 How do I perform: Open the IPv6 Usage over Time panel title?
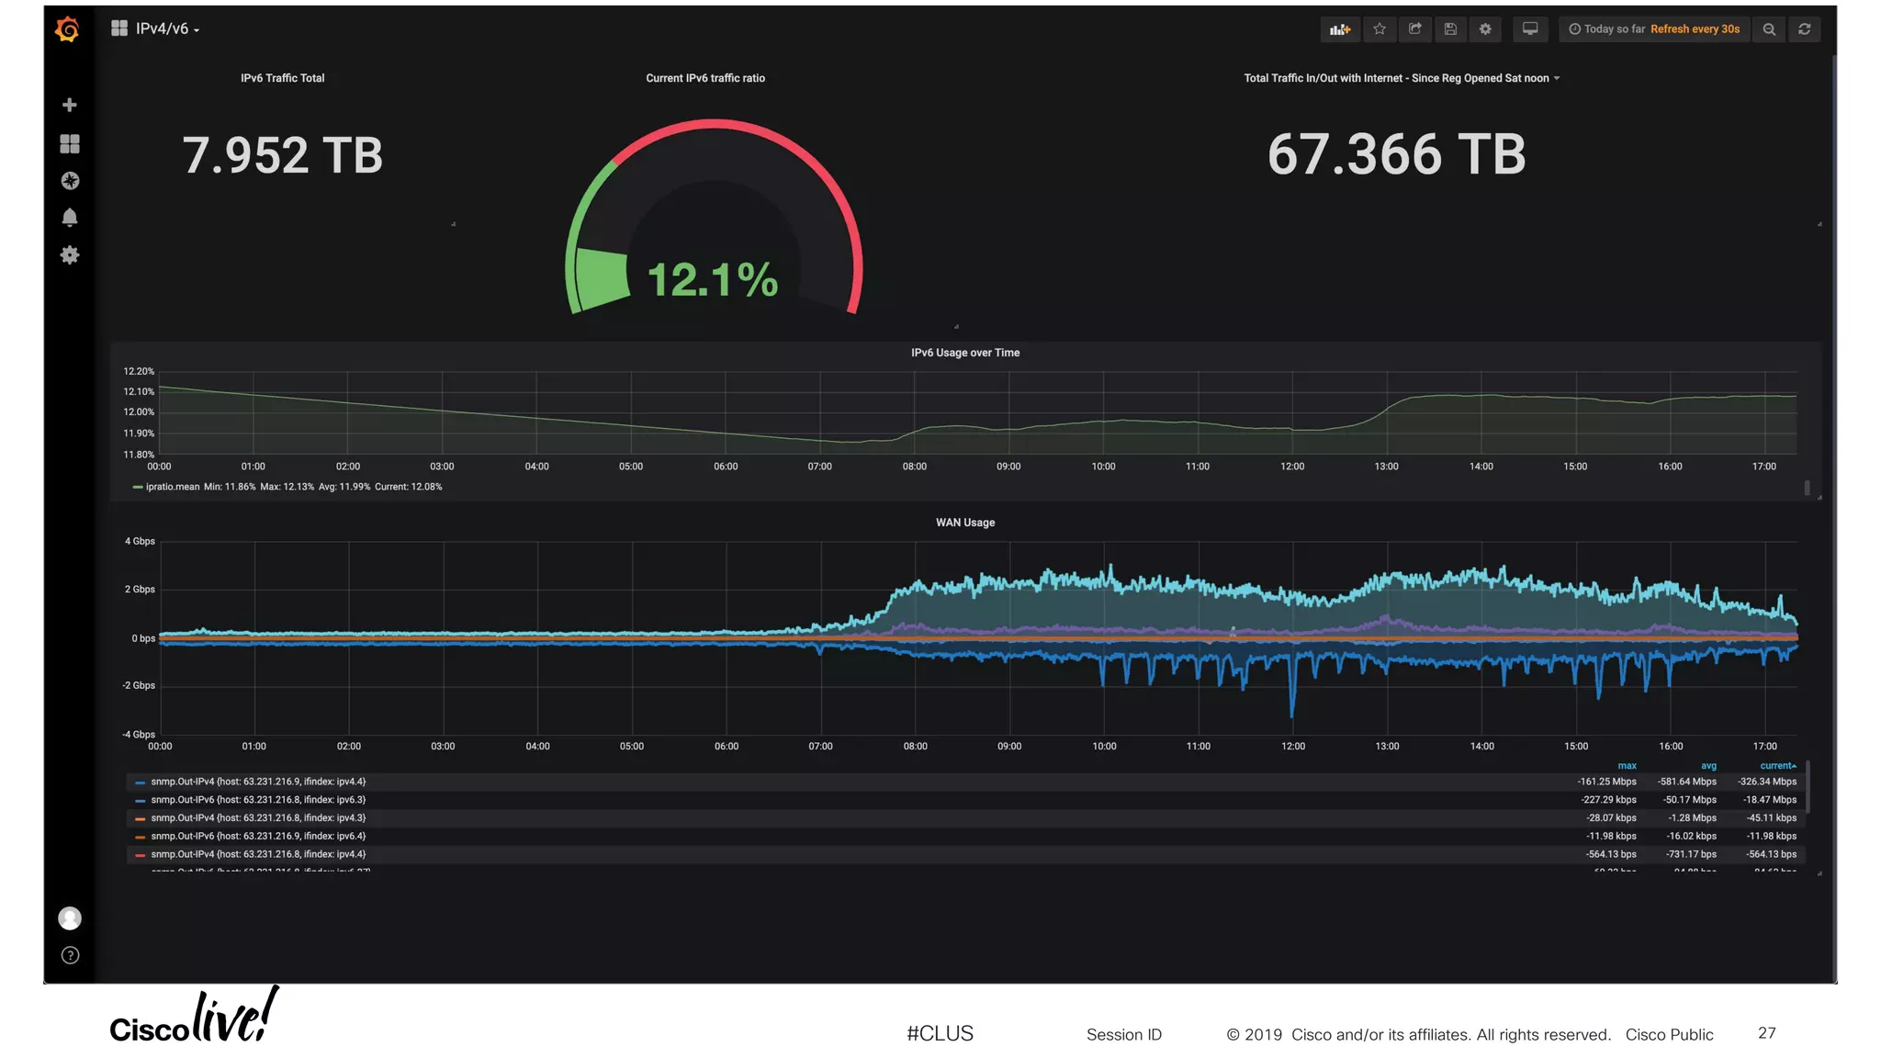click(x=965, y=353)
